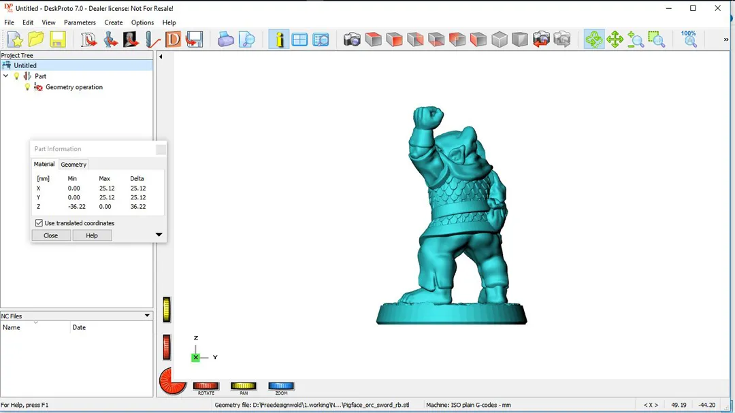Click the Help button in Part Information
The width and height of the screenshot is (735, 413).
(x=92, y=235)
